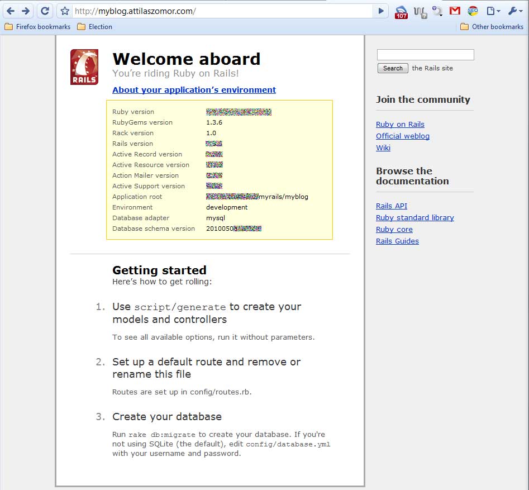Screen dimensions: 529x490
Task: Reload the page with the refresh icon
Action: click(45, 11)
